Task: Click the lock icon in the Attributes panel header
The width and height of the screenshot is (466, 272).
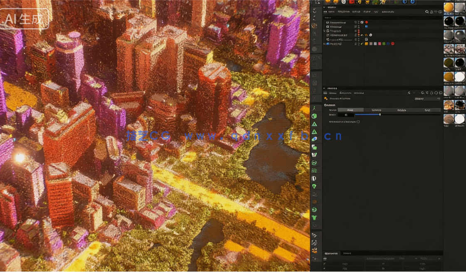Action: coord(431,92)
